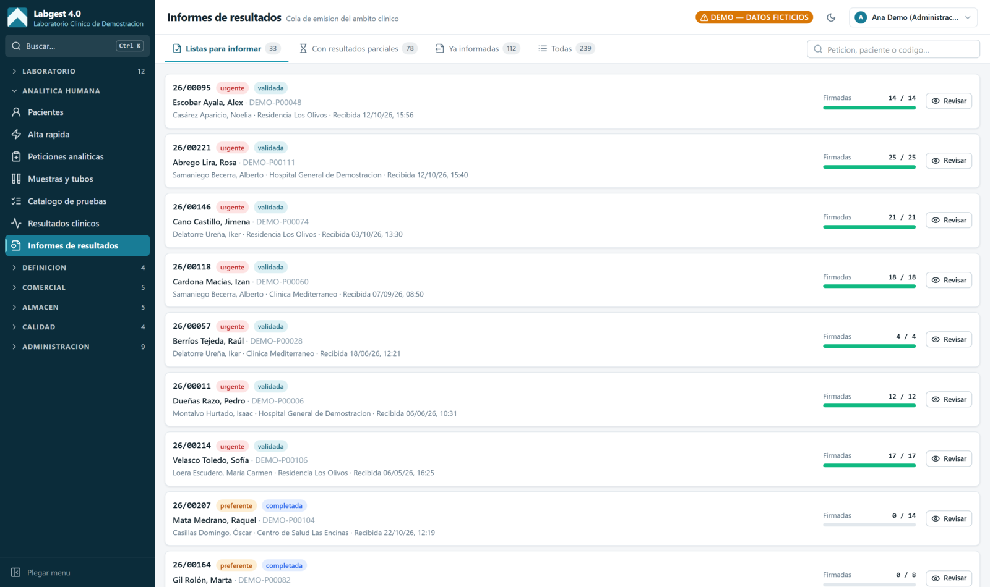Viewport: 990px width, 587px height.
Task: Switch to Ya informadas tab
Action: (x=477, y=48)
